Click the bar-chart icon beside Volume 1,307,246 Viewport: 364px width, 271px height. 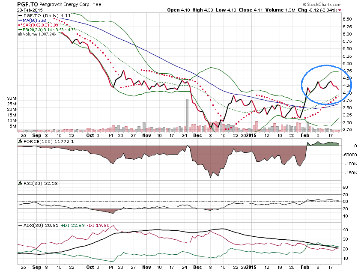(x=20, y=34)
